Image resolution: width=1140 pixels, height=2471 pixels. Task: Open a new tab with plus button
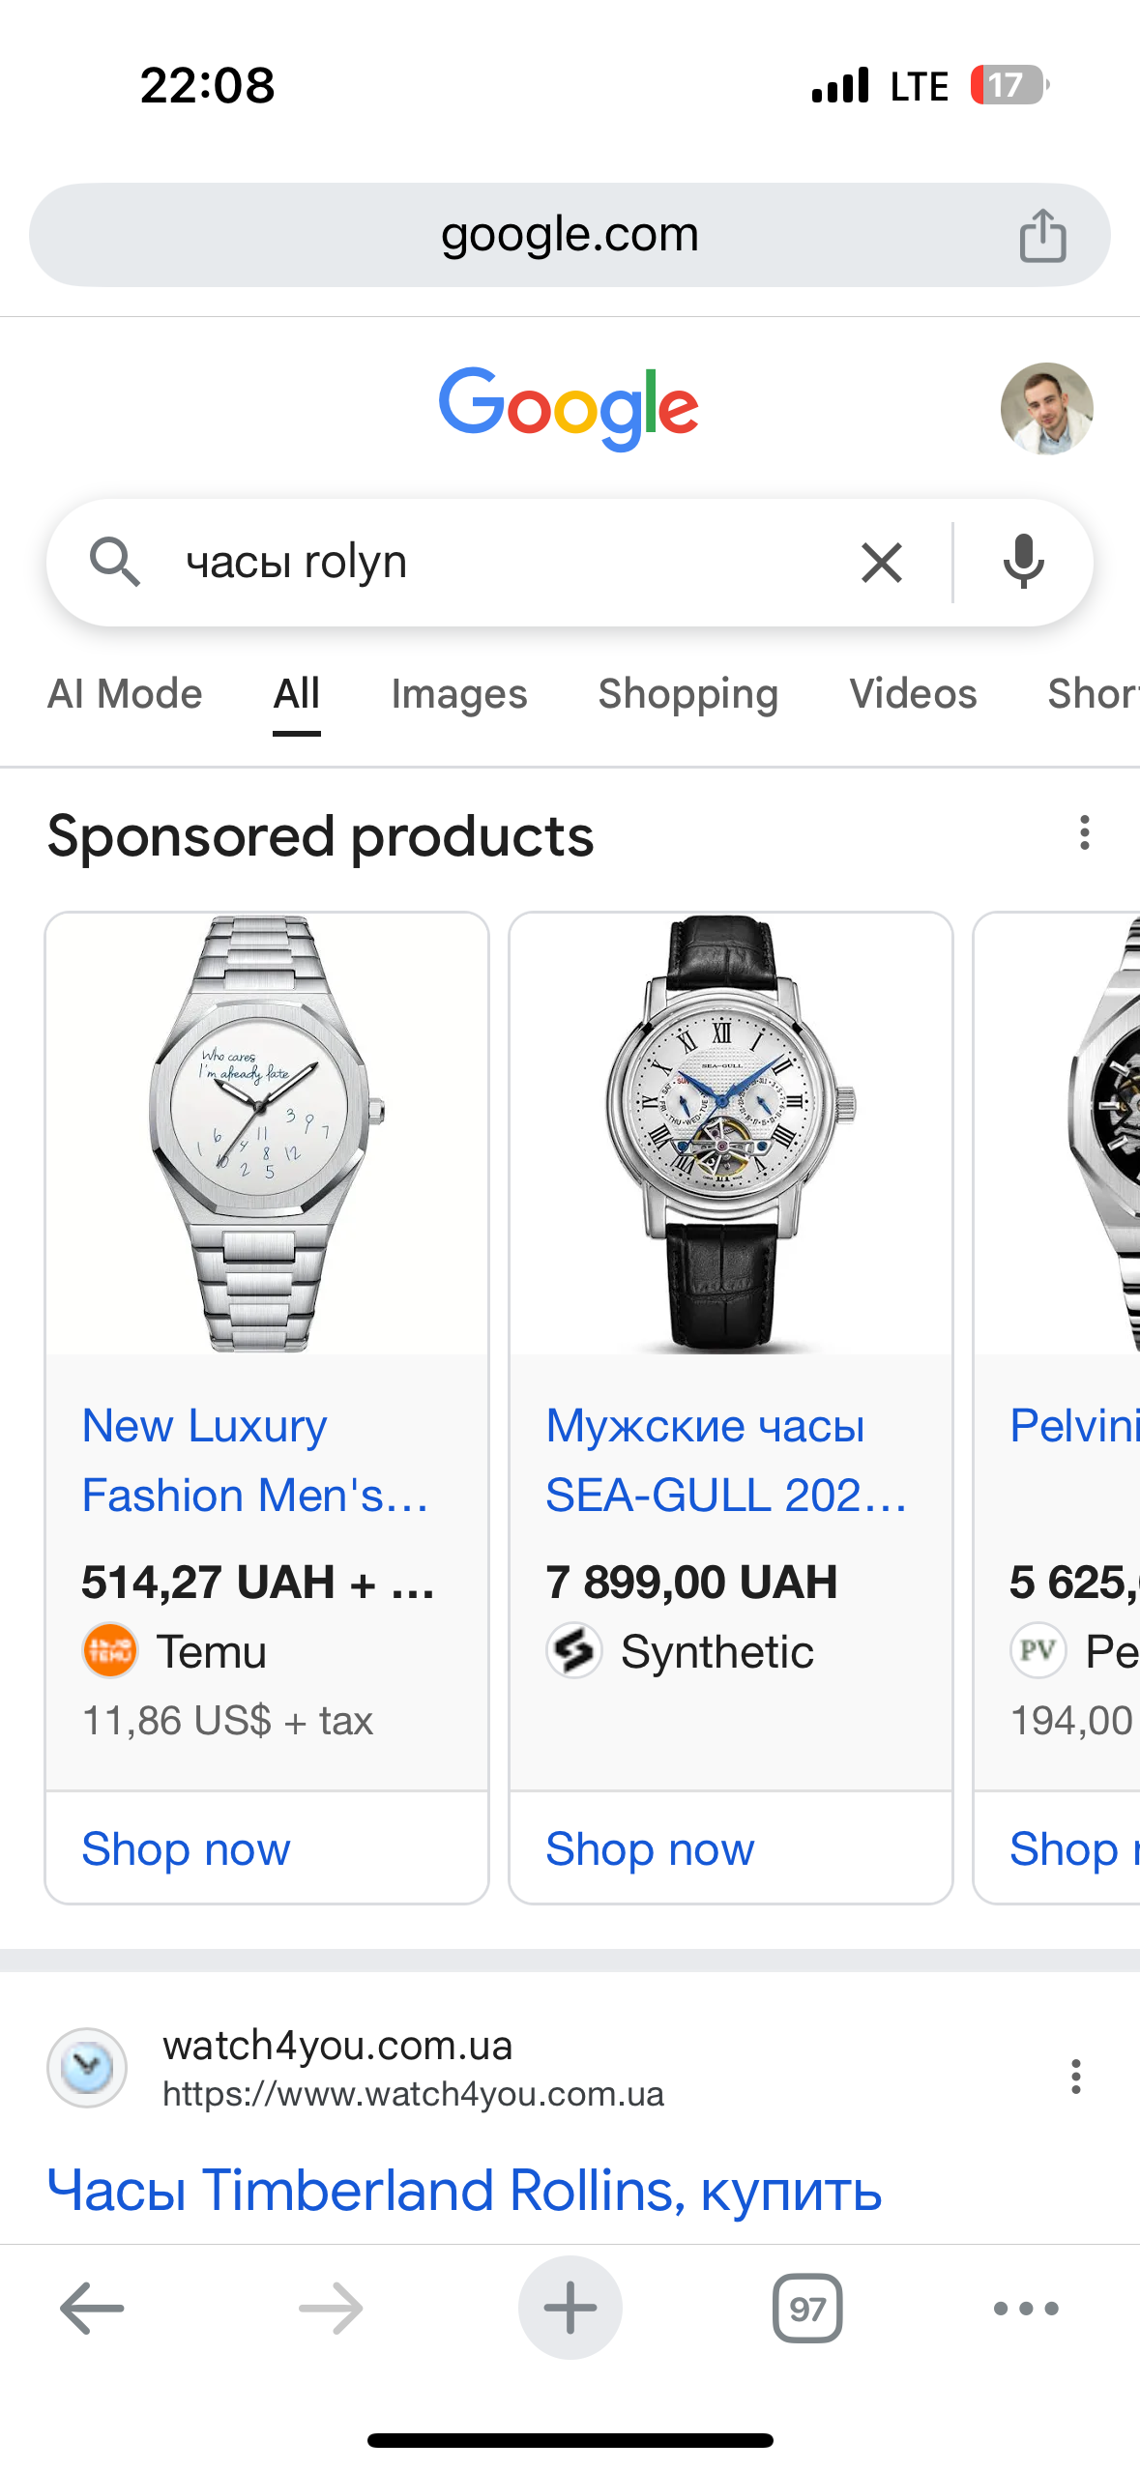[570, 2309]
